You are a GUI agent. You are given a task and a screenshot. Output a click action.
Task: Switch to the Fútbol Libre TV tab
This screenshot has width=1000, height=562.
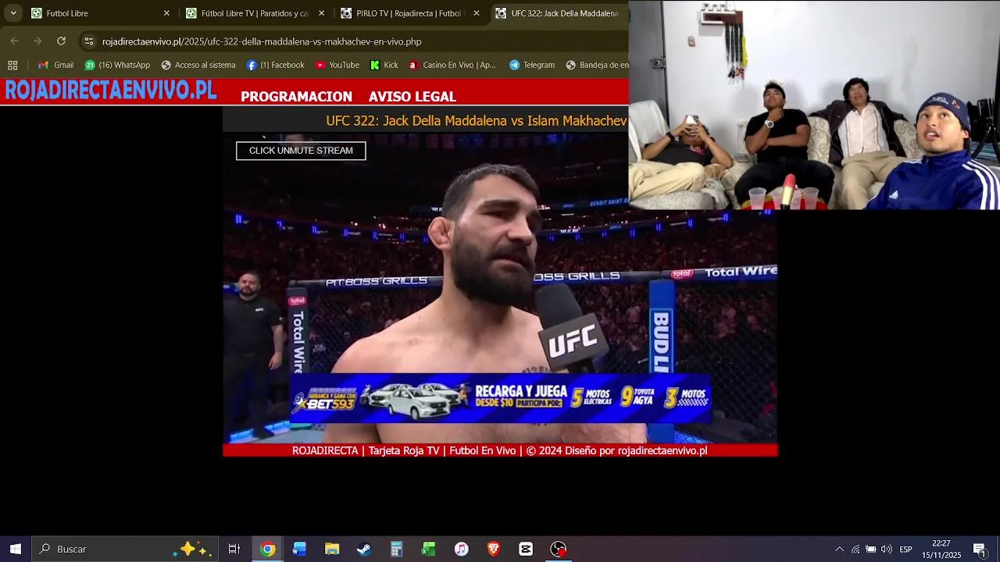255,13
